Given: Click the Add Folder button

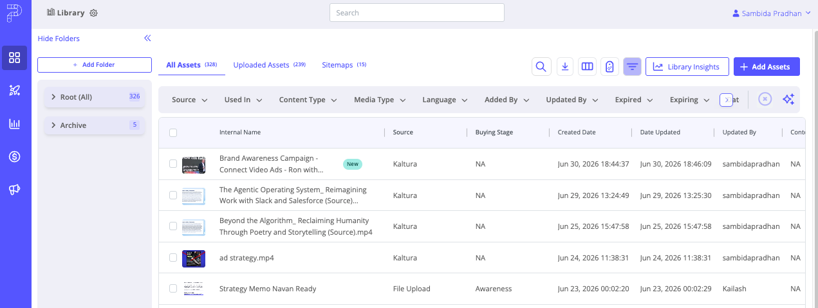Looking at the screenshot, I should [x=95, y=65].
